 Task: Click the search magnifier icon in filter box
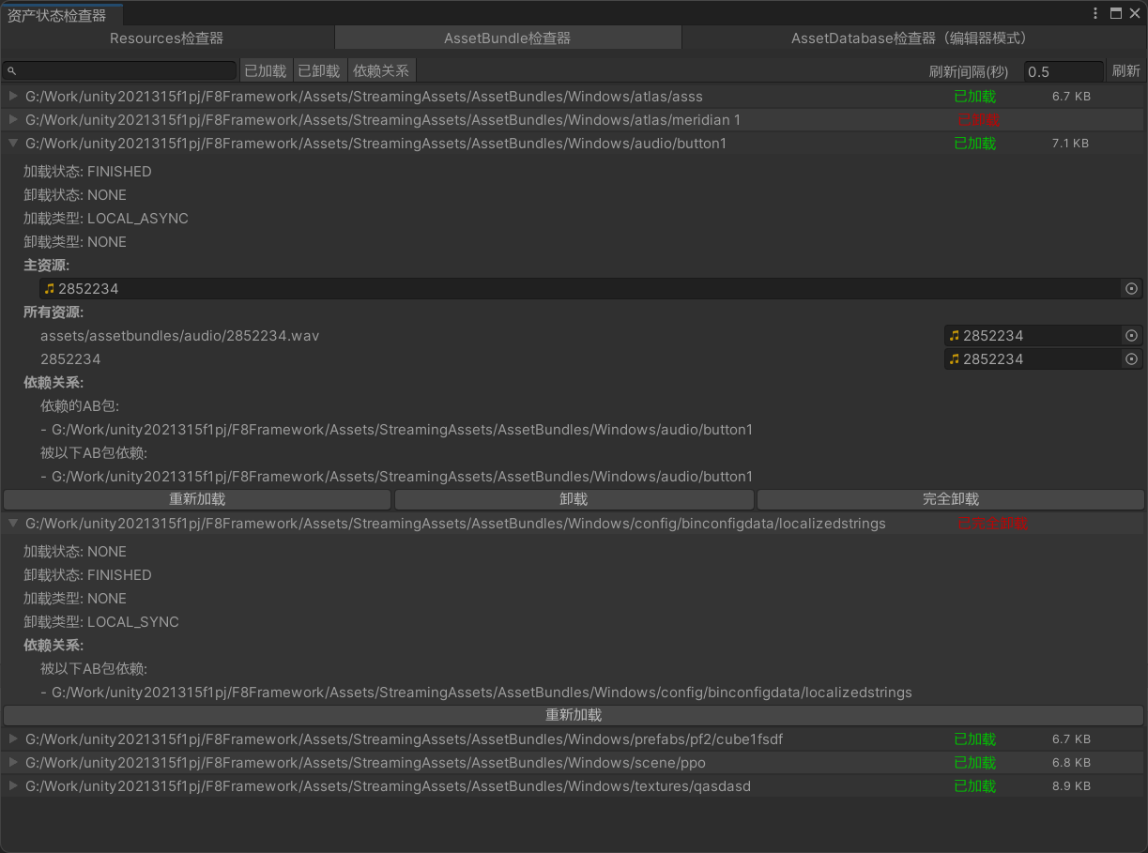point(12,71)
